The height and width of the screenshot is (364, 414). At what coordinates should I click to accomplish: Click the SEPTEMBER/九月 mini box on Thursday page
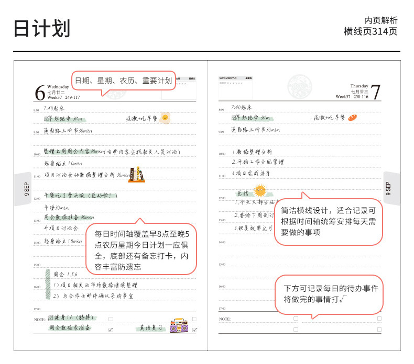pos(235,88)
